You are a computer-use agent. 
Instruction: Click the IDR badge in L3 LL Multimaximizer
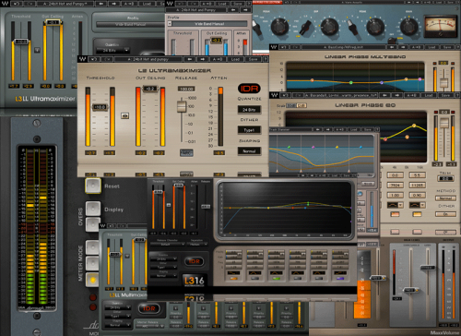pos(149,308)
